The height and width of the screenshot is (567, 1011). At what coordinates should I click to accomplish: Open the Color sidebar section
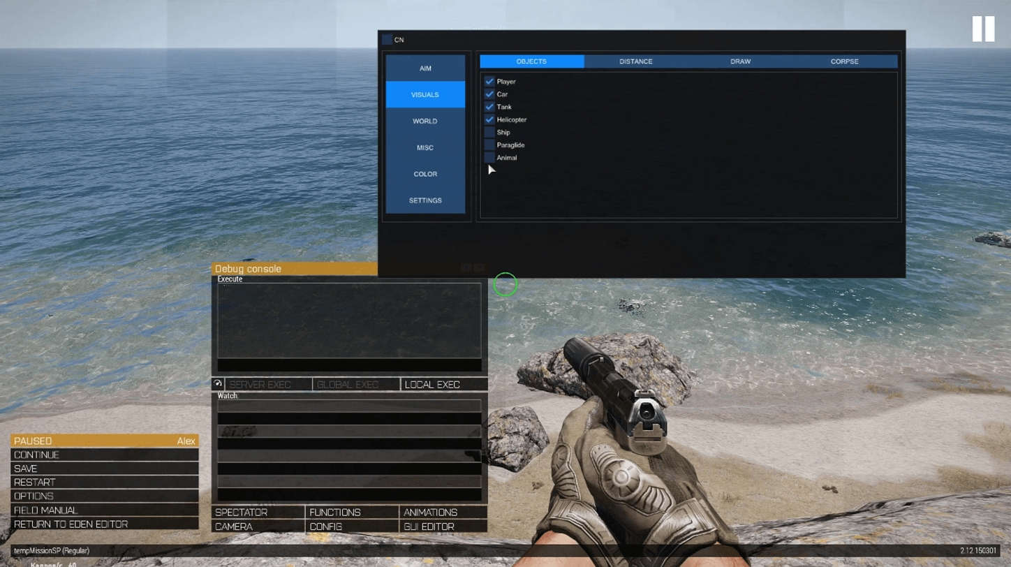pyautogui.click(x=425, y=174)
